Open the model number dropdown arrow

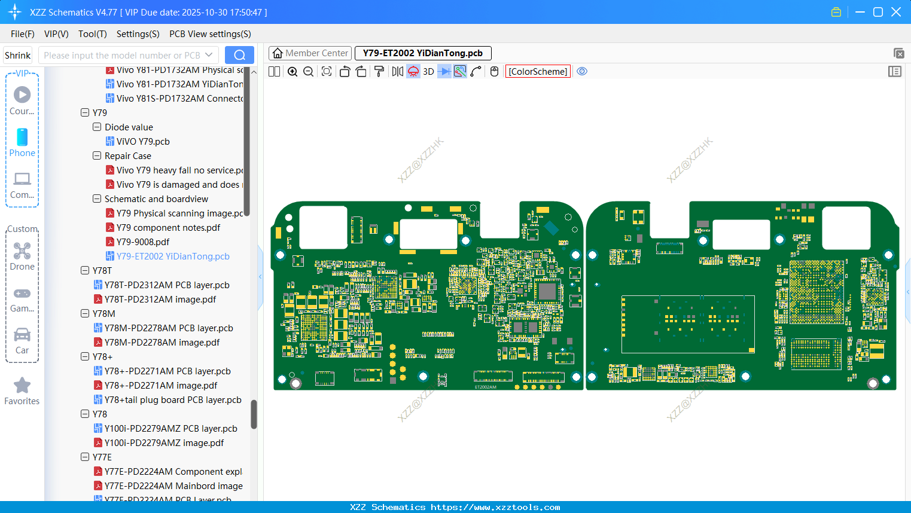(x=209, y=55)
